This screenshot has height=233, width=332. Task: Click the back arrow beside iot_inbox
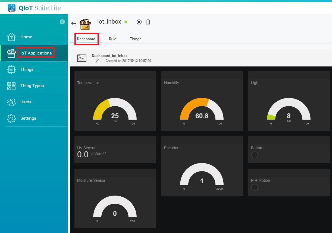point(74,24)
